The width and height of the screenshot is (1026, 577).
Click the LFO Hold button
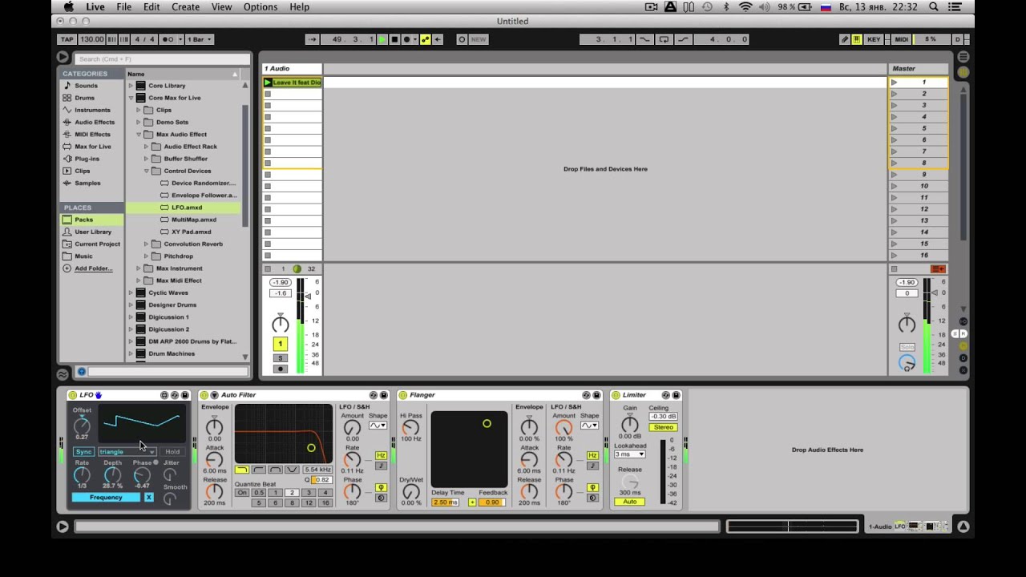pyautogui.click(x=172, y=452)
